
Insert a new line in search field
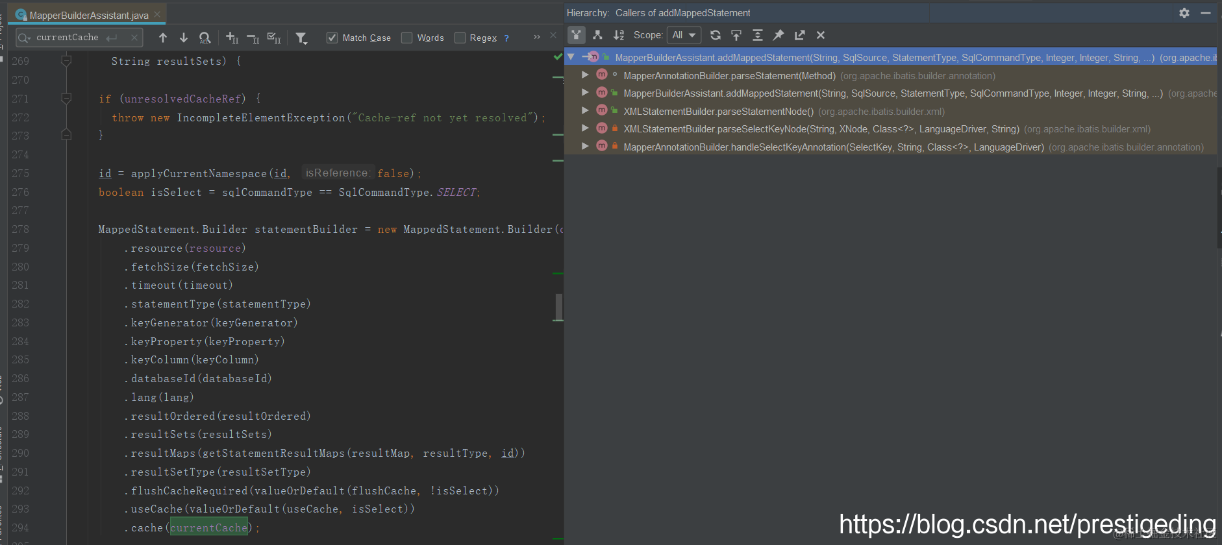coord(112,38)
